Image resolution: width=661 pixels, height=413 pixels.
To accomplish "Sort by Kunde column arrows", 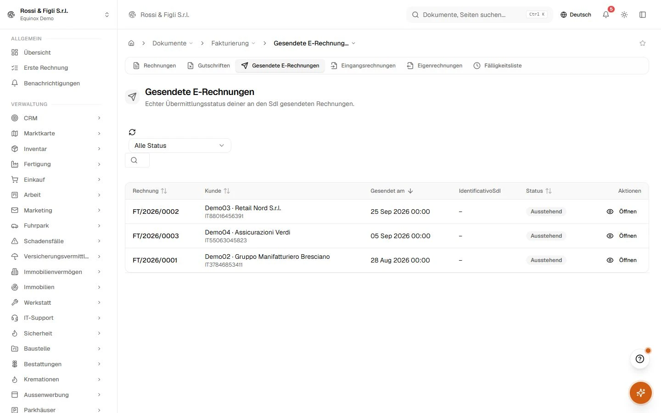I will pyautogui.click(x=227, y=191).
